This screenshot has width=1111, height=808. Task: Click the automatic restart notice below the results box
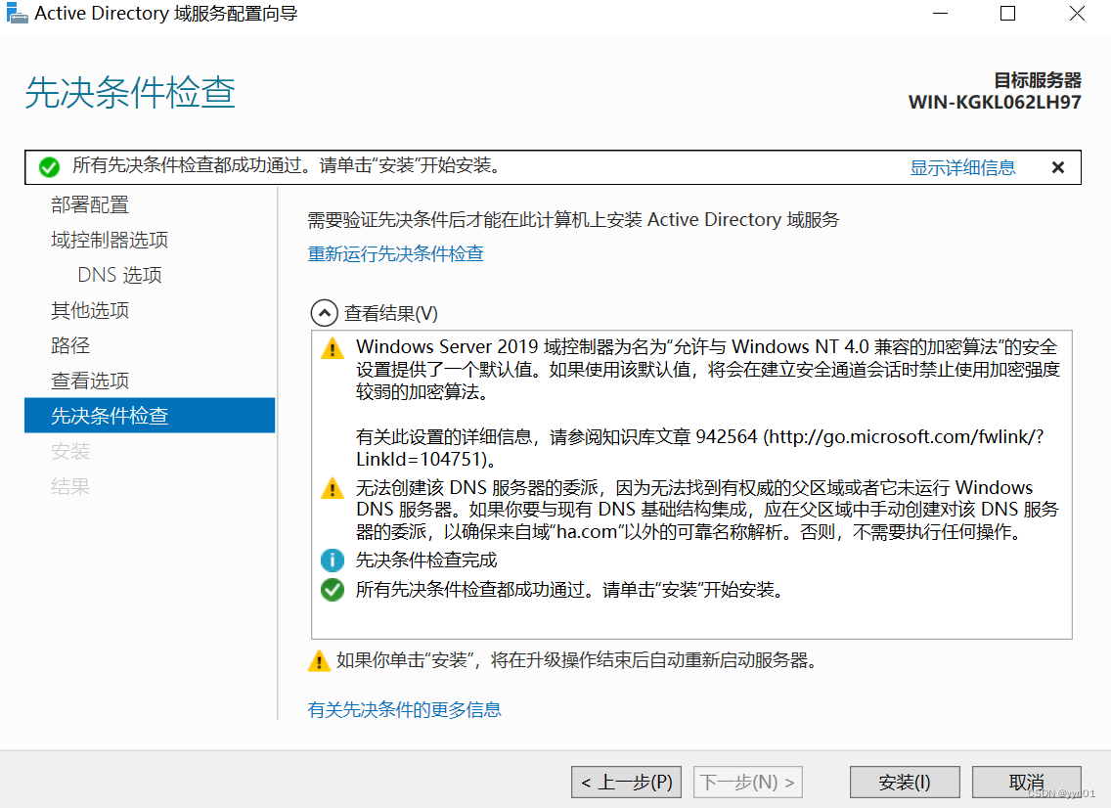577,660
